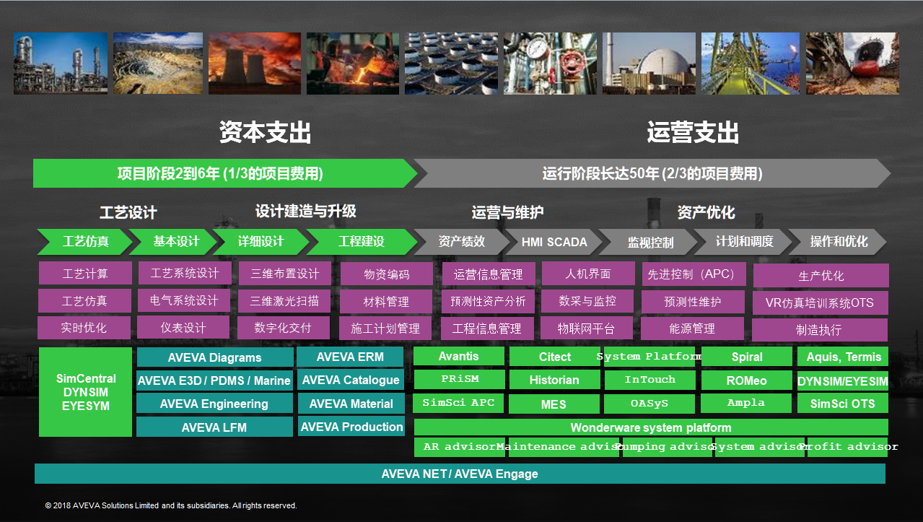This screenshot has width=923, height=522.
Task: Click the pressure gauge valve thumbnail
Action: (x=550, y=64)
